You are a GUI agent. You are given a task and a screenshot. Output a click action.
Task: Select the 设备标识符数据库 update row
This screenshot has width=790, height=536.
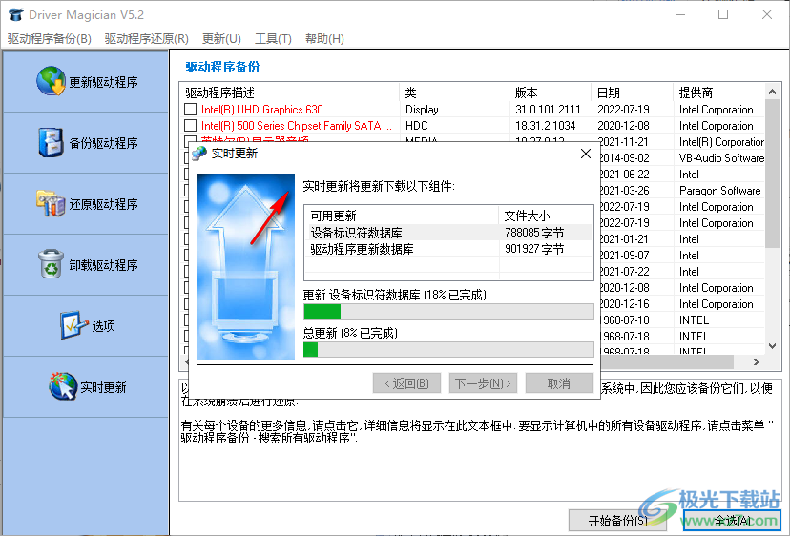coord(448,232)
